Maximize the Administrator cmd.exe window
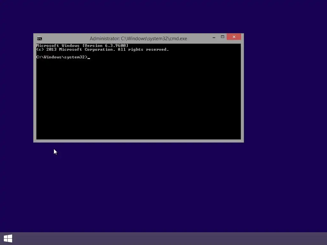The width and height of the screenshot is (327, 245). [x=223, y=37]
